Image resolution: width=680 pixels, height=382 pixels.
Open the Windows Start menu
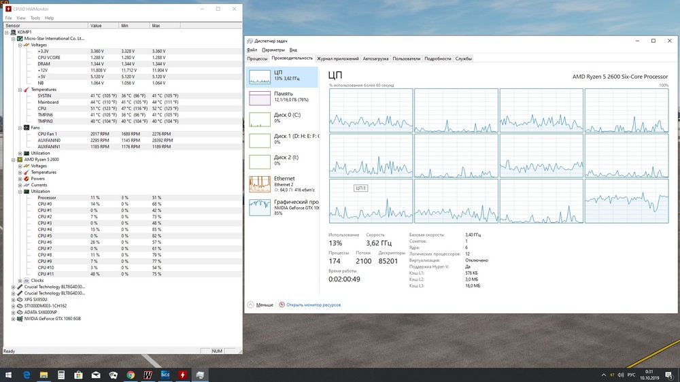click(8, 375)
